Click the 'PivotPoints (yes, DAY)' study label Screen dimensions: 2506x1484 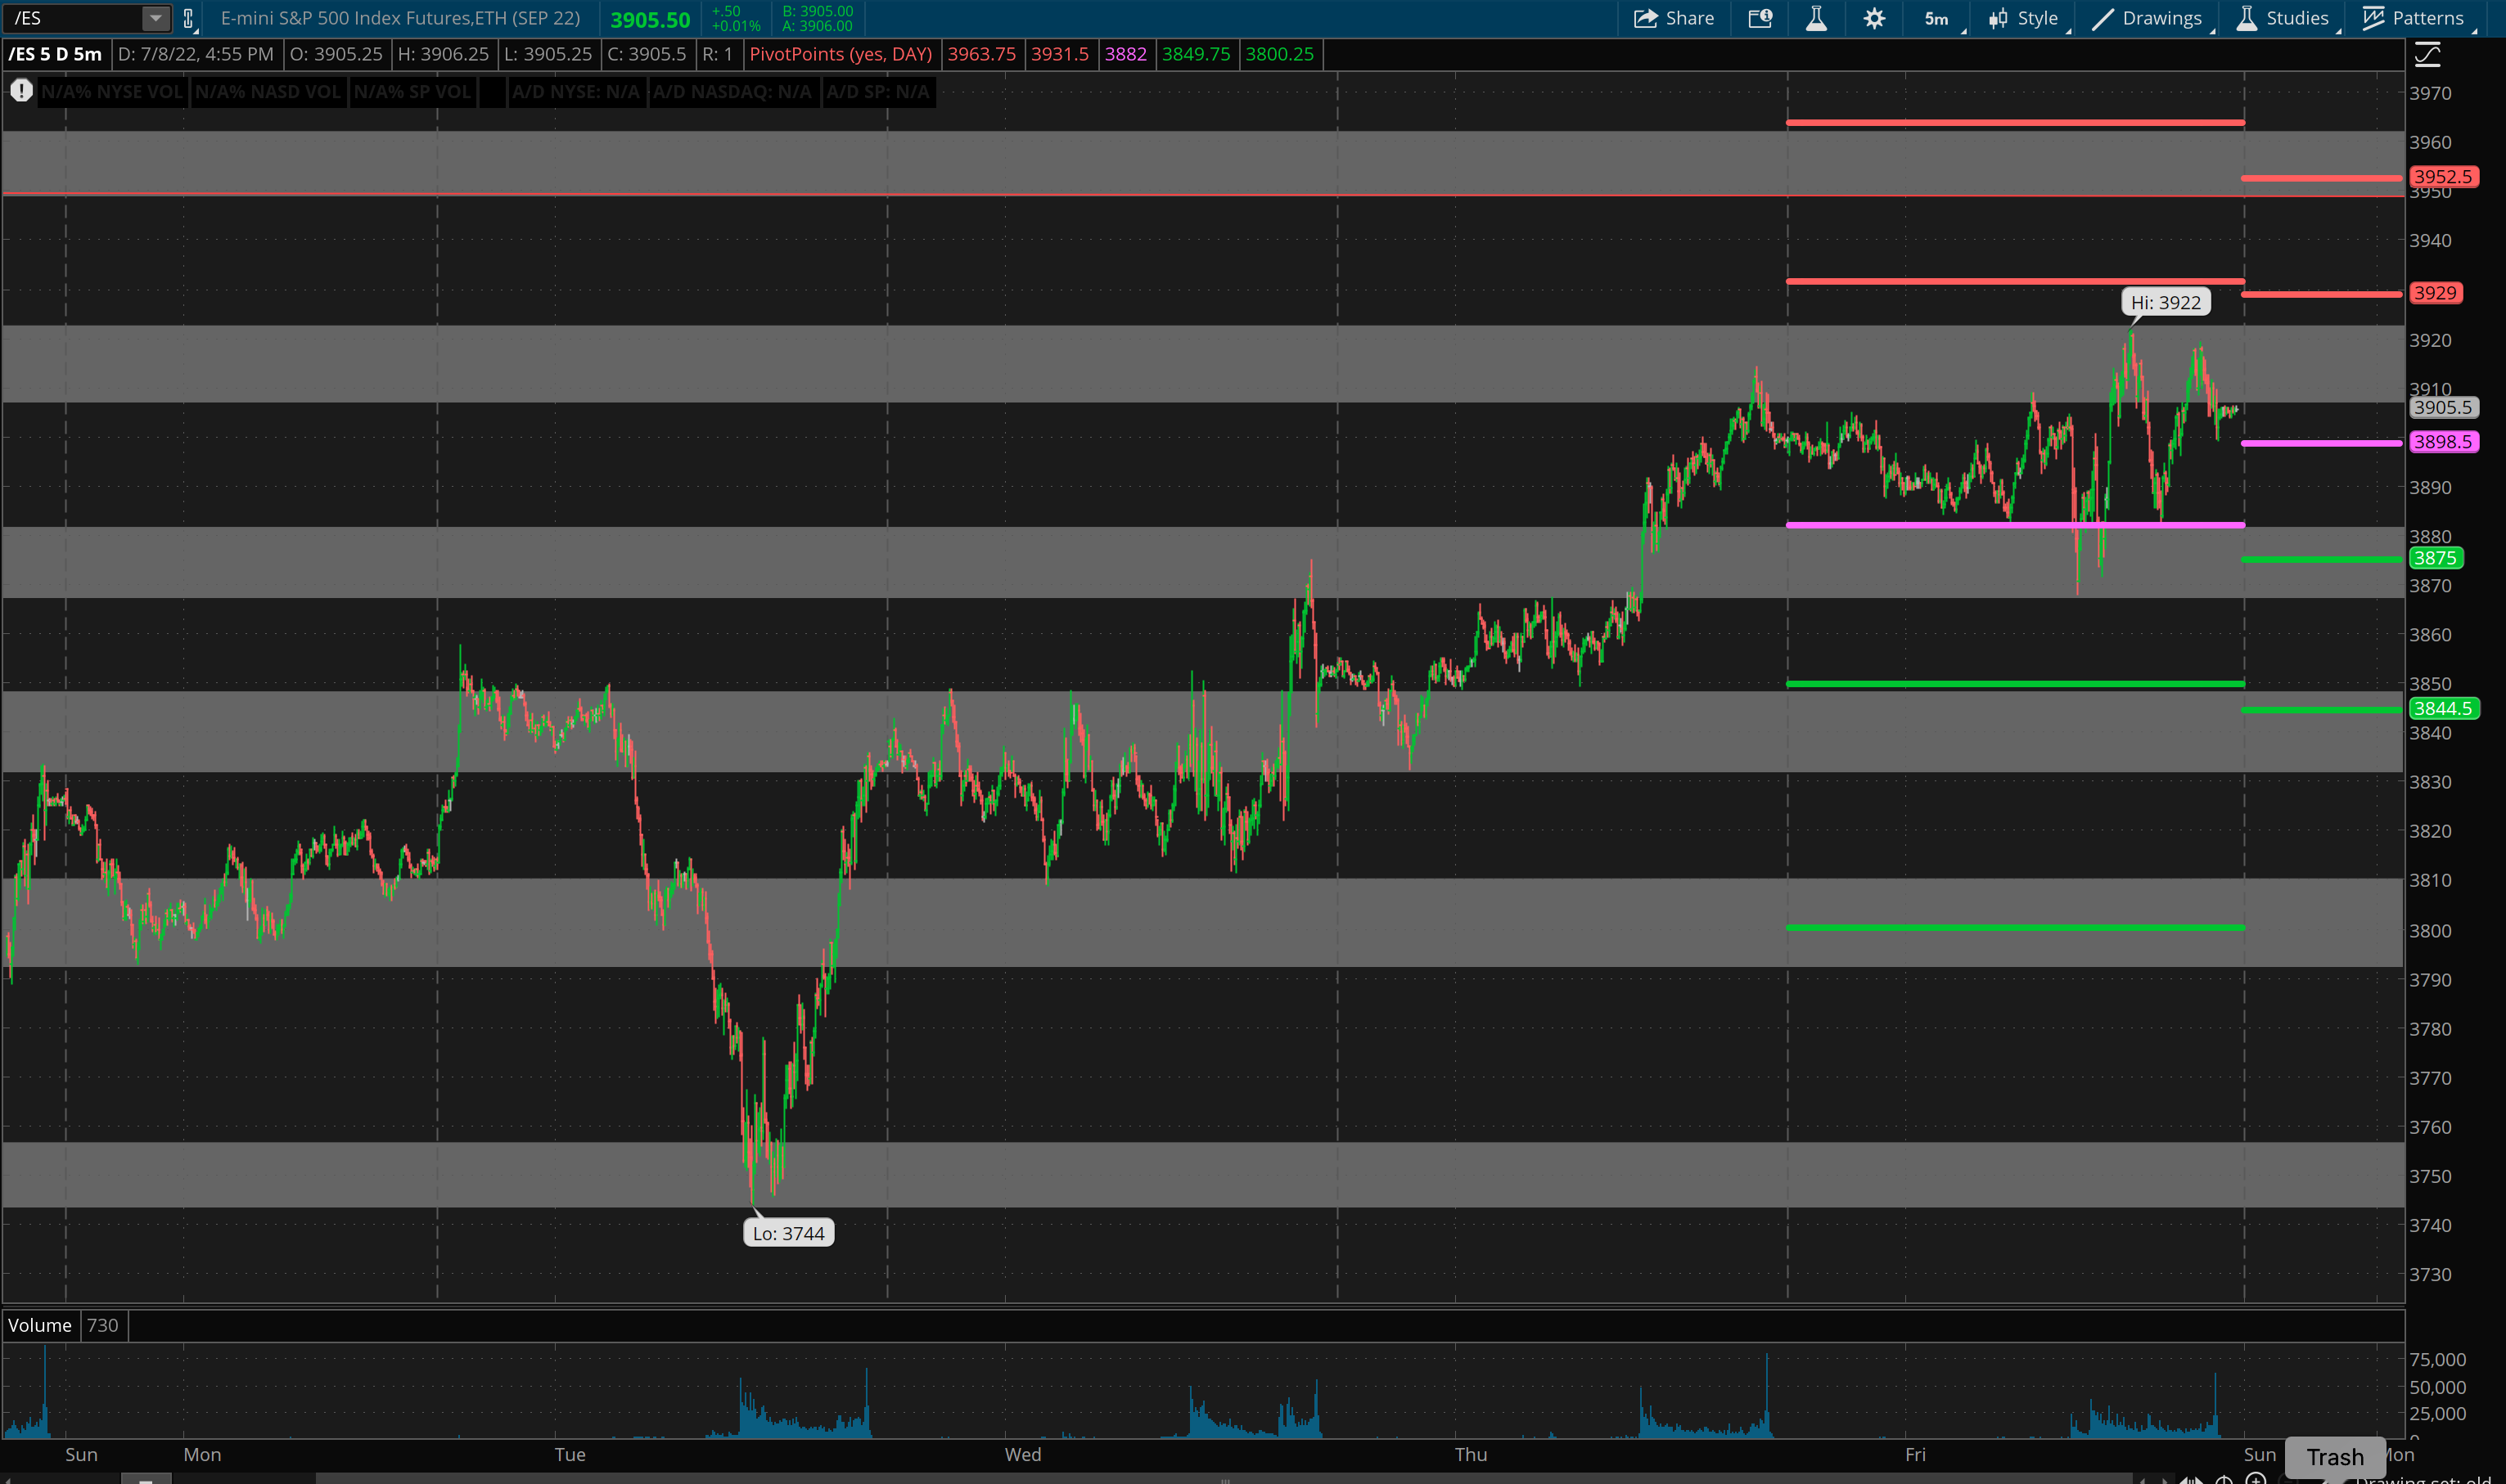click(x=841, y=54)
